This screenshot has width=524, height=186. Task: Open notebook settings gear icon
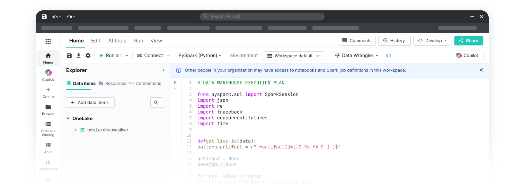(x=88, y=56)
